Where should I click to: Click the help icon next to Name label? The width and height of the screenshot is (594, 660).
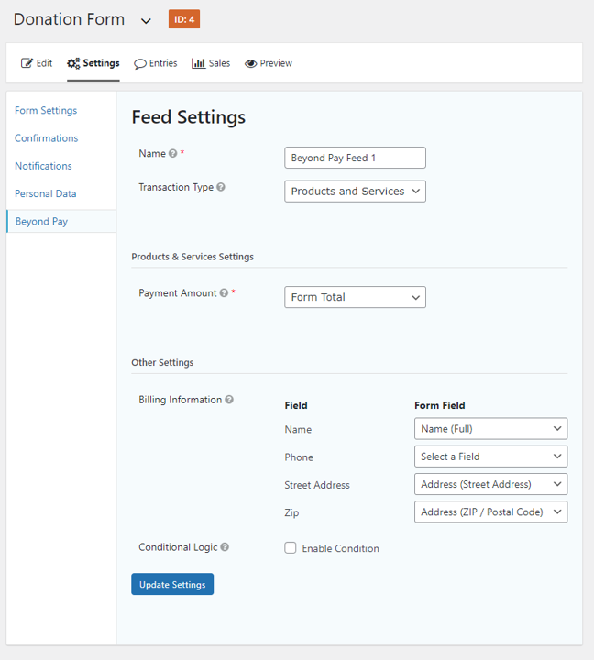click(172, 154)
